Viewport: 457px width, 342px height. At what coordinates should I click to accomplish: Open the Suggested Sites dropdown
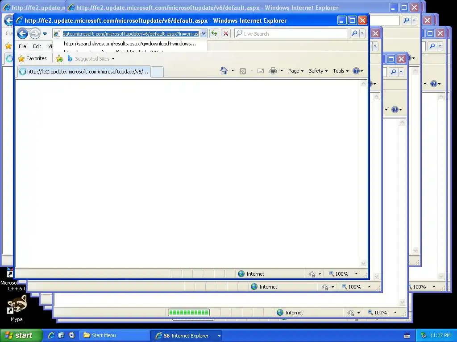point(91,58)
